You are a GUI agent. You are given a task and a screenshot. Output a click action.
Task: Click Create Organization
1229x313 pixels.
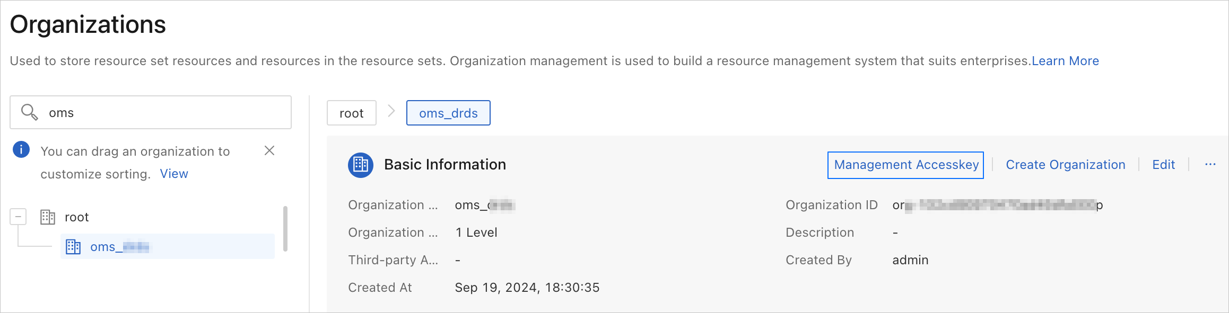tap(1065, 165)
